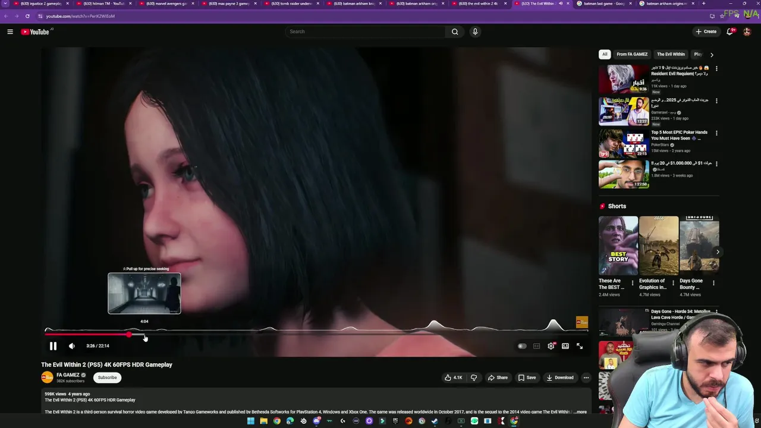Switch to 'max payne 3' browser tab

click(229, 4)
